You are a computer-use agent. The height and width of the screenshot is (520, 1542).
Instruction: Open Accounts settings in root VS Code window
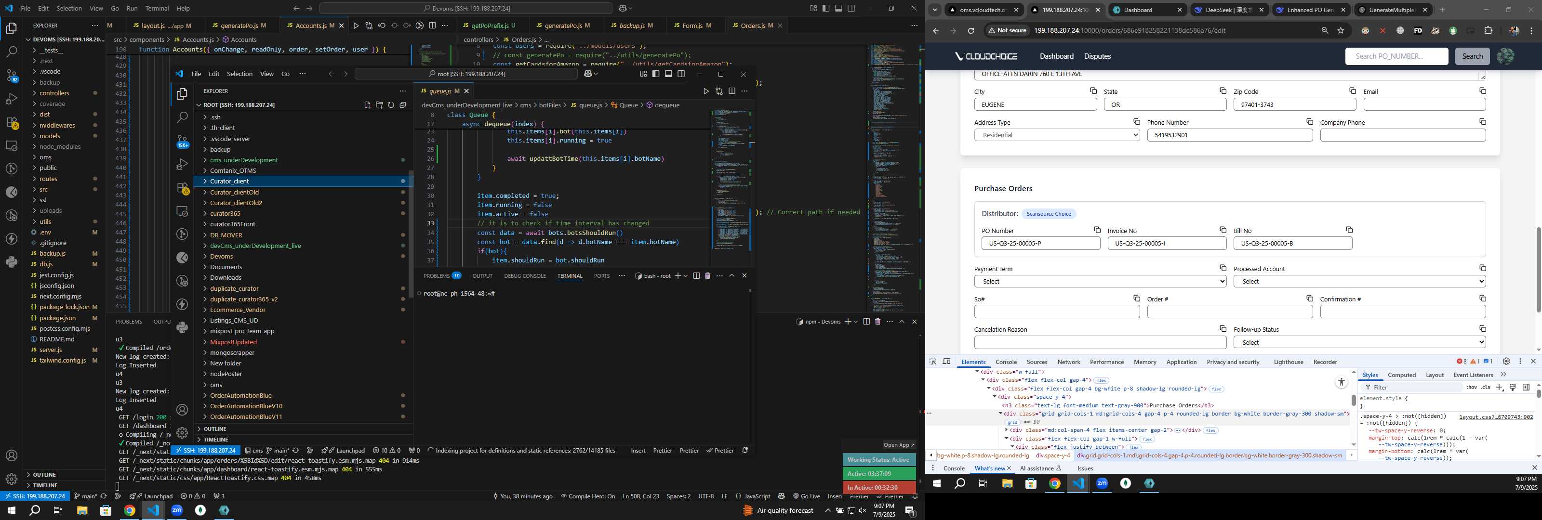tap(183, 410)
